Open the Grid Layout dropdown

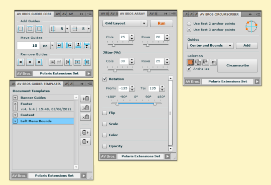click(x=125, y=23)
